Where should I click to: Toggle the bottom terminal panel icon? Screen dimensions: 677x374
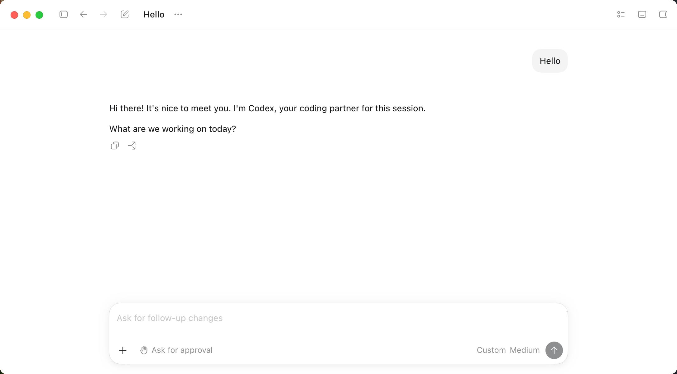[642, 14]
